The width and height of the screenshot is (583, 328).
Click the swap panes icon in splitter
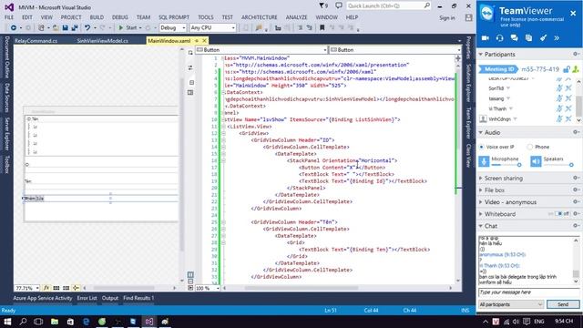point(190,67)
